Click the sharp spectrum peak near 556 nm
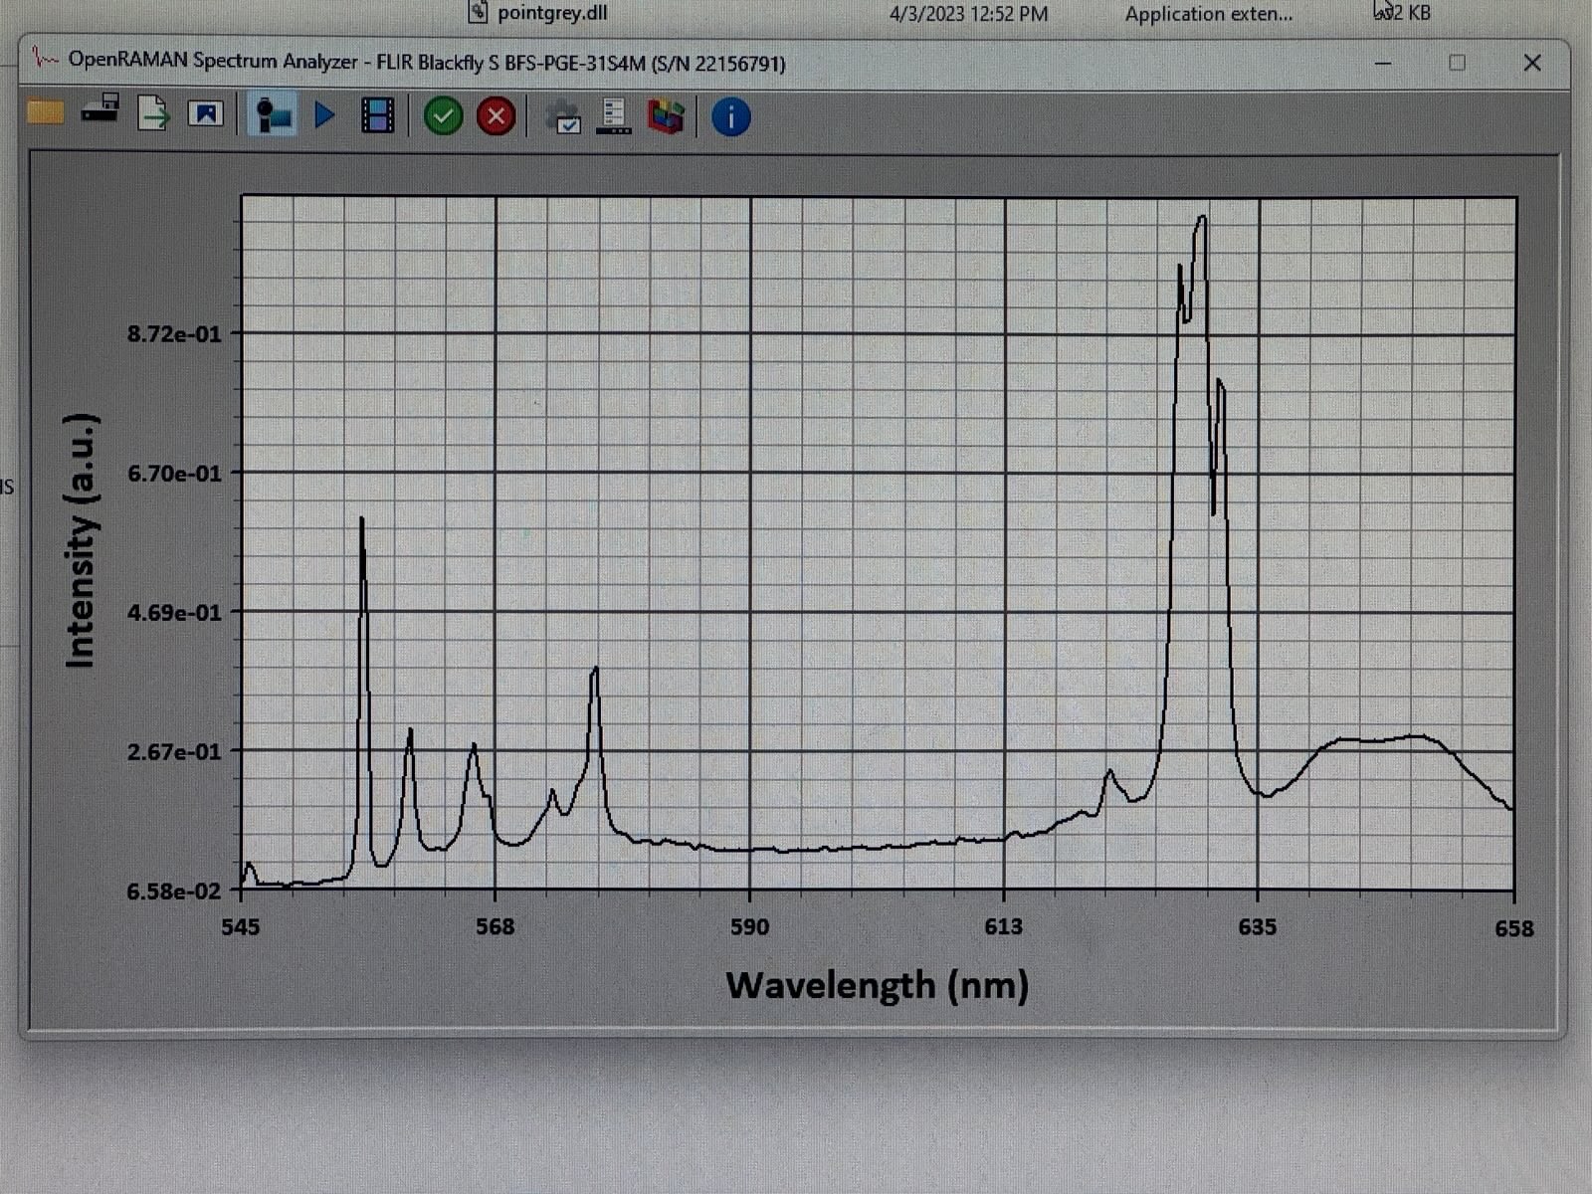Image resolution: width=1592 pixels, height=1194 pixels. (361, 520)
